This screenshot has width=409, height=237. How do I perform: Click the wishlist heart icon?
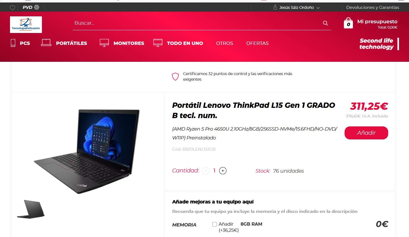[12, 8]
